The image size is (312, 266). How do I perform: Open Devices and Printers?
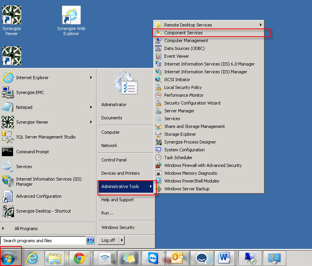tap(120, 173)
